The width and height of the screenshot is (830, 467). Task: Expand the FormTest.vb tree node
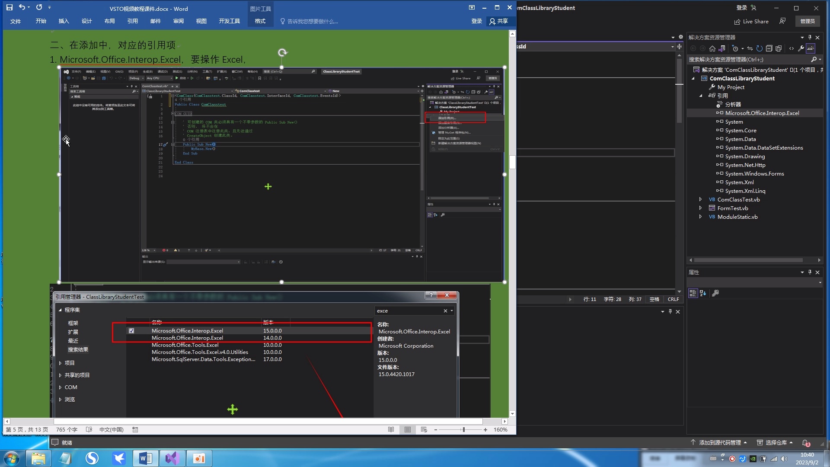click(700, 208)
